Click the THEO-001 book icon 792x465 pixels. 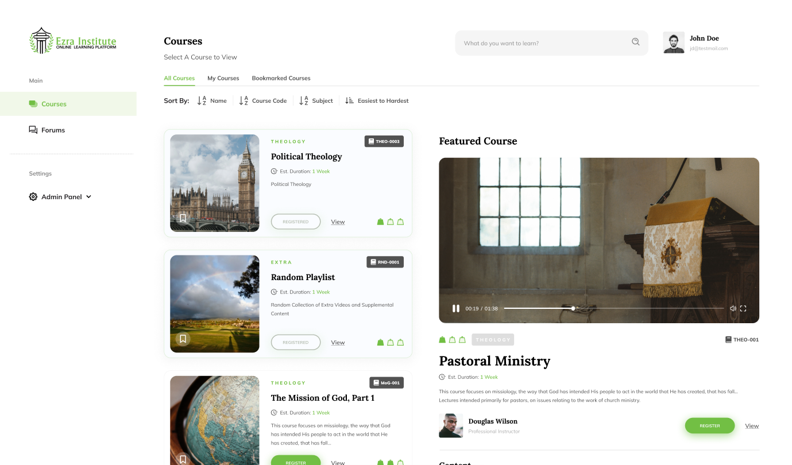coord(729,340)
